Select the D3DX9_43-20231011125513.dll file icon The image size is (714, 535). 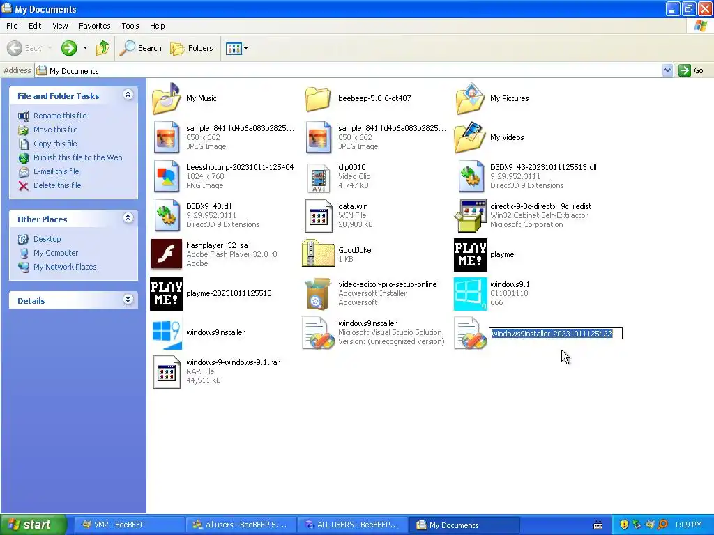click(x=471, y=176)
